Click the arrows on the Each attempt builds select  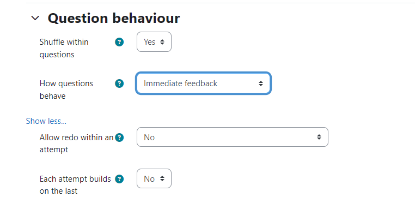pyautogui.click(x=162, y=179)
